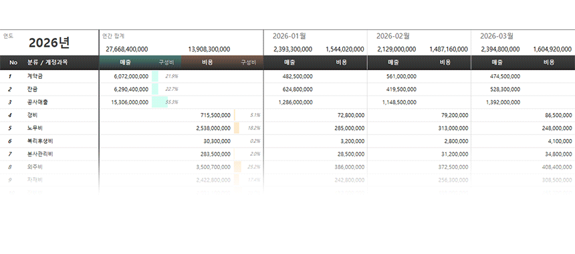This screenshot has width=575, height=254.
Task: Click the 구성비 header in the brown cost section
Action: point(248,63)
